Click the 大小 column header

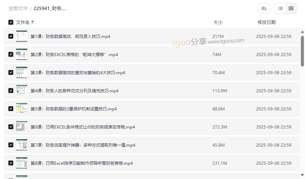pos(218,22)
